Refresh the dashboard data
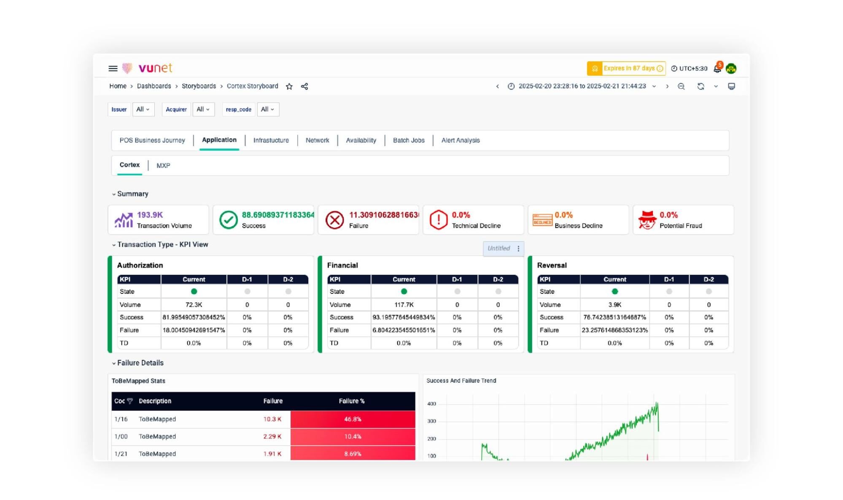843x500 pixels. tap(700, 86)
